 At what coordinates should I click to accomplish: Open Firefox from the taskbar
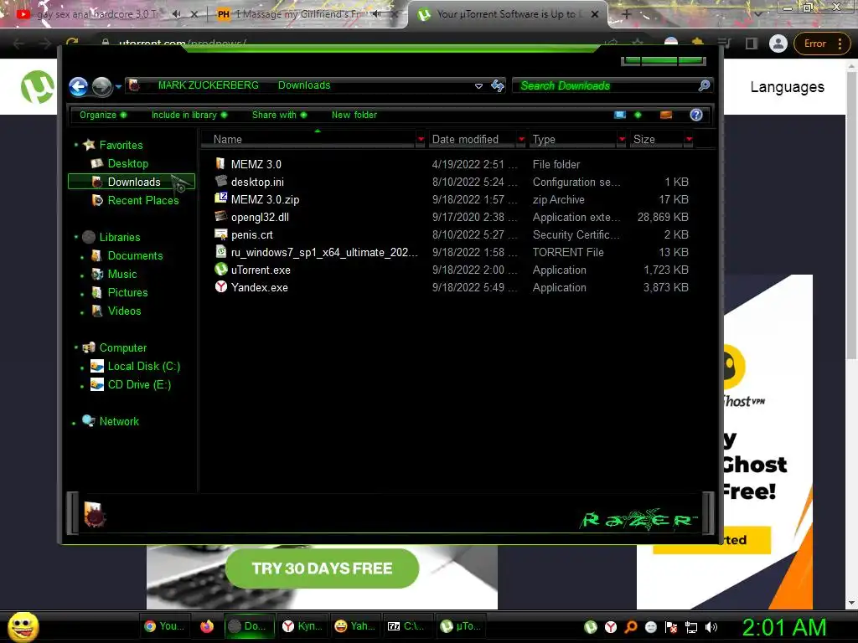[x=207, y=626]
